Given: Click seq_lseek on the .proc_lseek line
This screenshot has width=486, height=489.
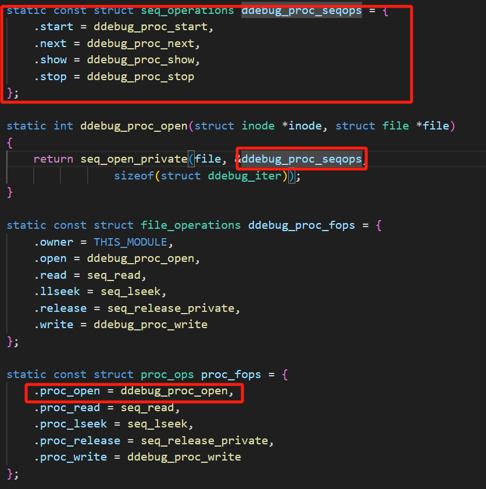Looking at the screenshot, I should 158,424.
